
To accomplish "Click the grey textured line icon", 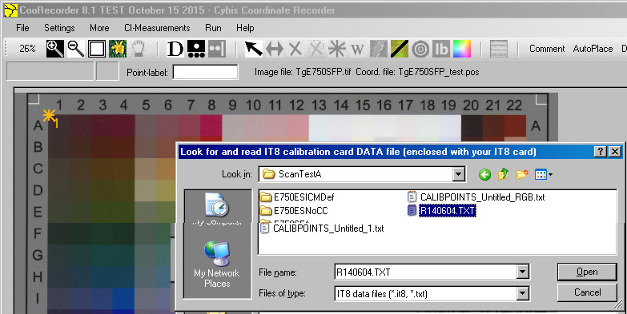I will tap(378, 49).
